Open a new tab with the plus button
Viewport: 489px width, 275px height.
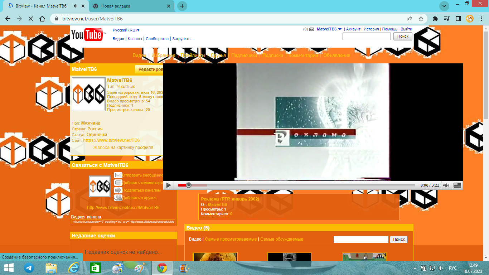pos(182,6)
